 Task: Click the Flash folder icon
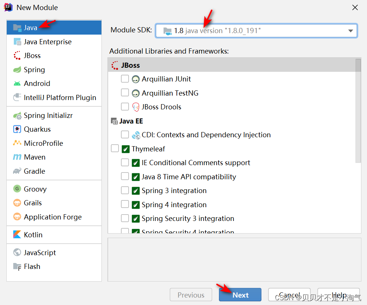tap(17, 266)
